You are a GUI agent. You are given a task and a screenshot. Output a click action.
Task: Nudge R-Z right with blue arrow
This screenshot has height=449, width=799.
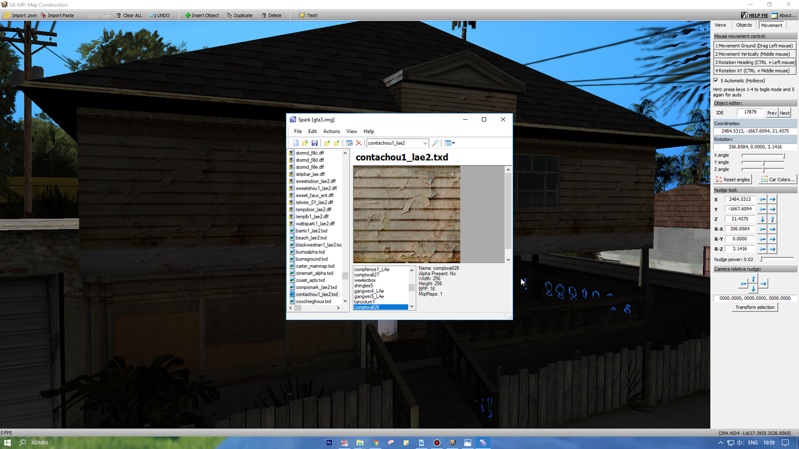pos(772,249)
